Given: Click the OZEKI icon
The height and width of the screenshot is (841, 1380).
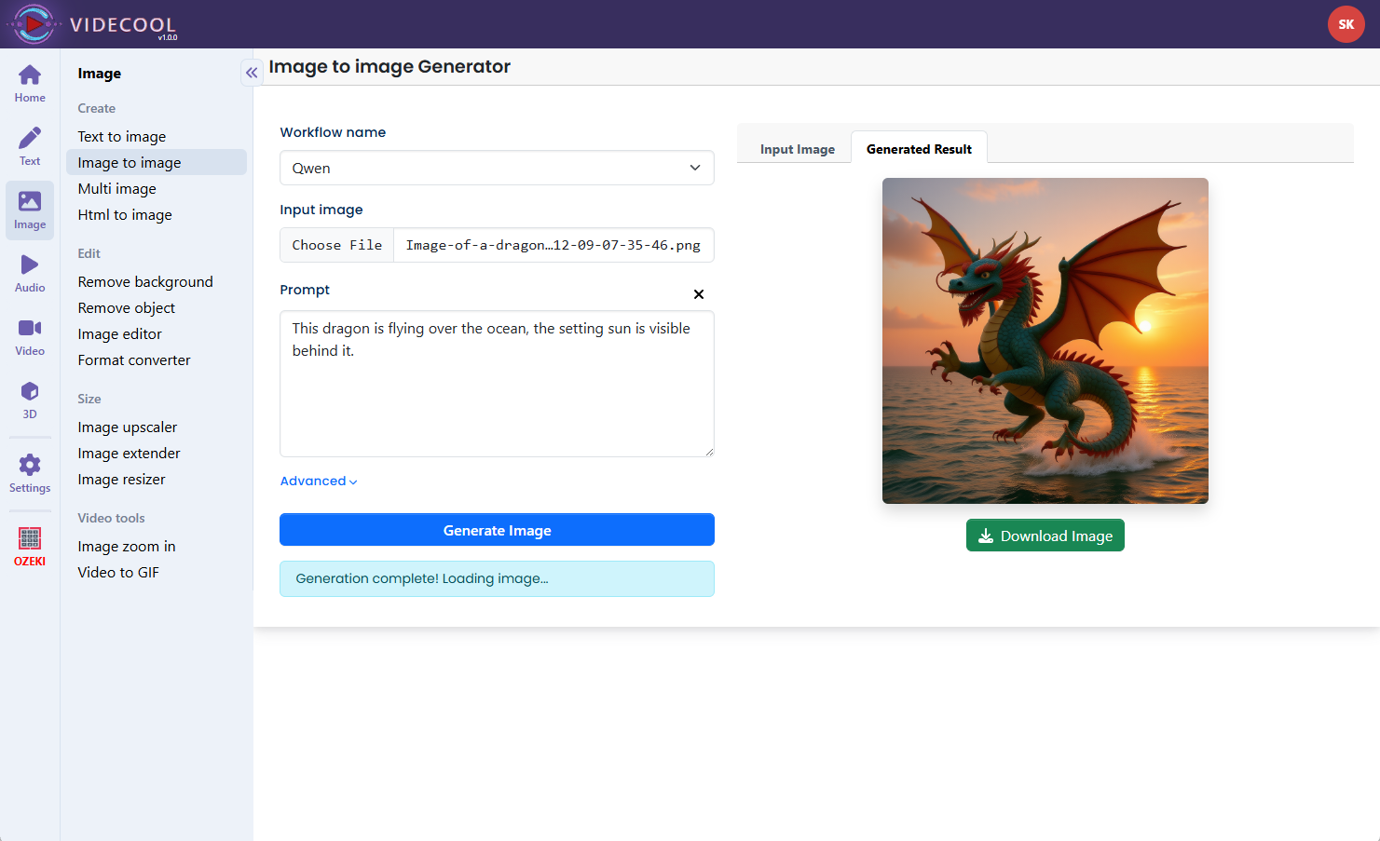Looking at the screenshot, I should [x=30, y=547].
